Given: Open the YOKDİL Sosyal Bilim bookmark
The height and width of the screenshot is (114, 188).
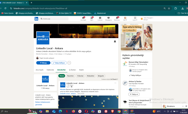Looking at the screenshot, I should [83, 13].
